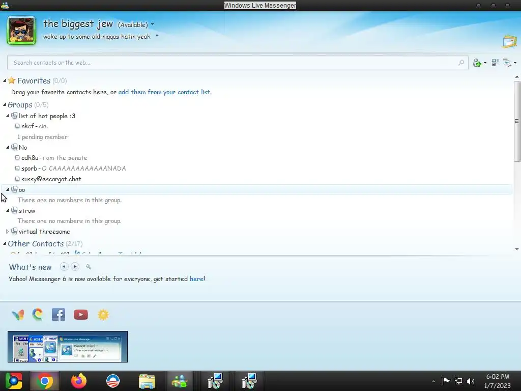Open the MSN butterfly icon
Image resolution: width=521 pixels, height=391 pixels.
(x=18, y=315)
